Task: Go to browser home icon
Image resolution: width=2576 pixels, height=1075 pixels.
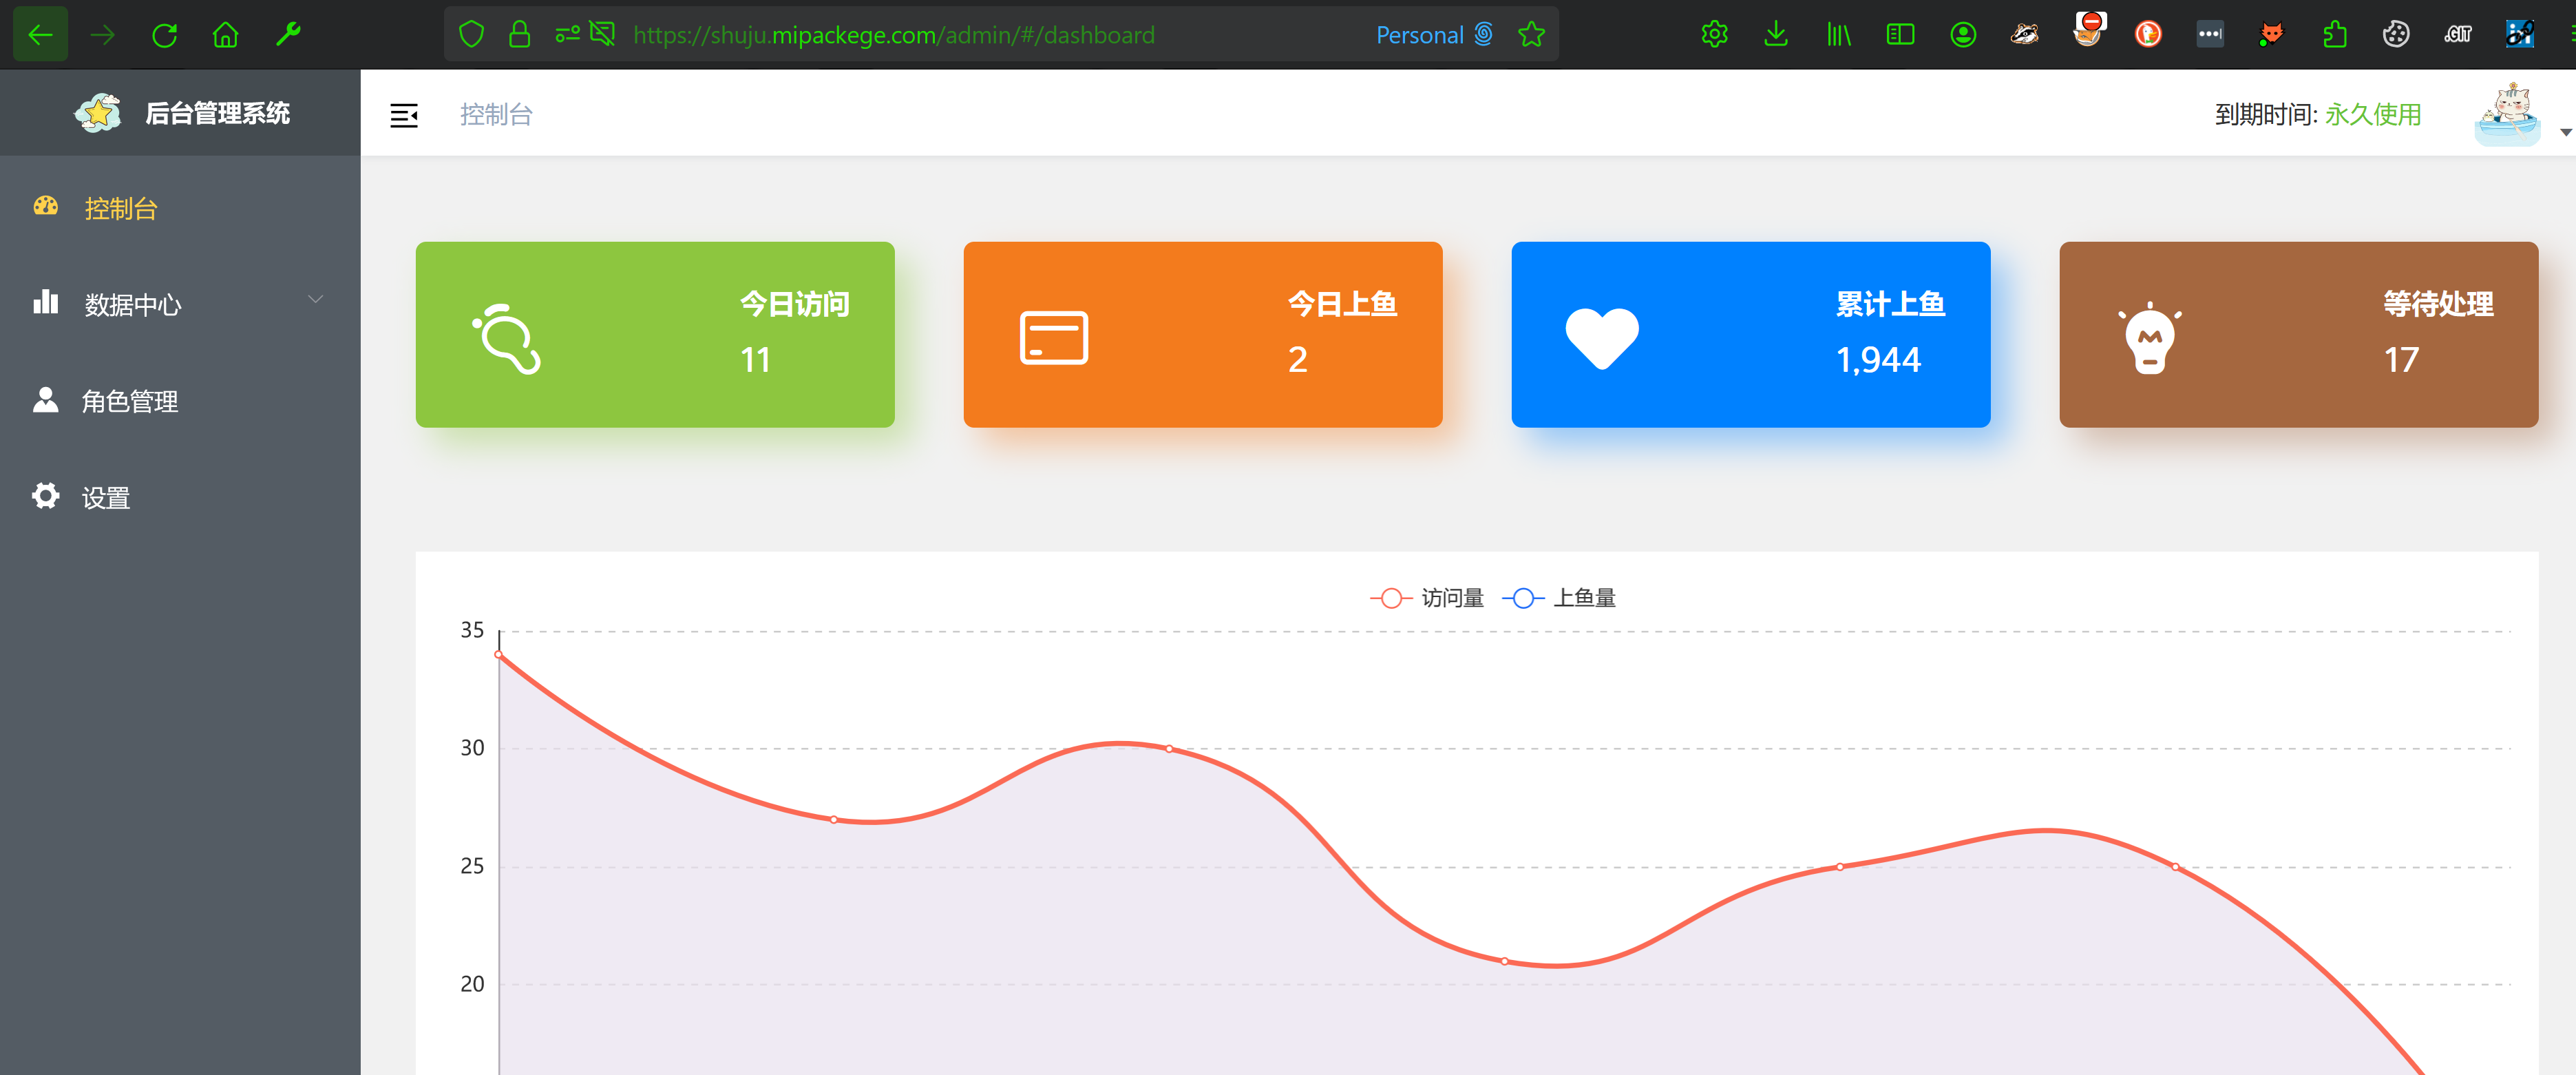Action: click(x=226, y=35)
